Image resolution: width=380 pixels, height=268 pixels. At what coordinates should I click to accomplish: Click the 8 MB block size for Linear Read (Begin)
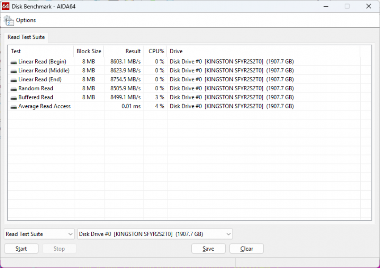tap(89, 62)
